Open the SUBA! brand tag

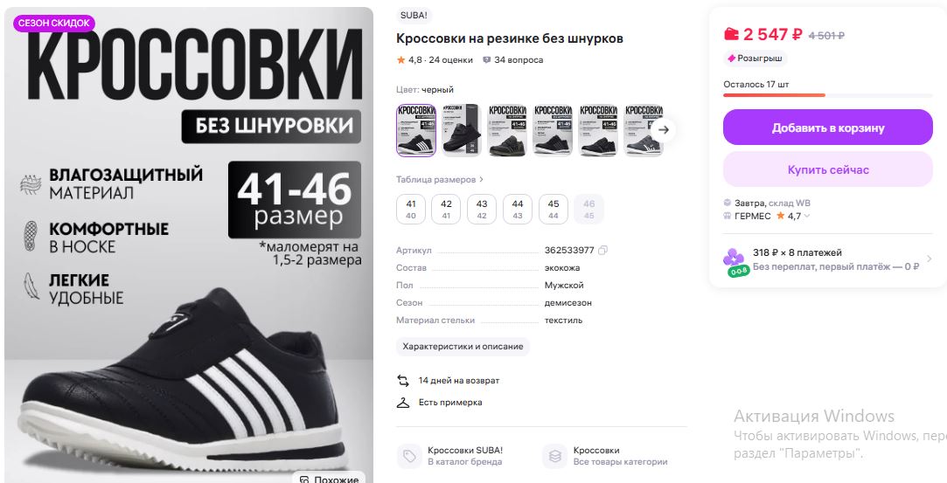[x=413, y=17]
